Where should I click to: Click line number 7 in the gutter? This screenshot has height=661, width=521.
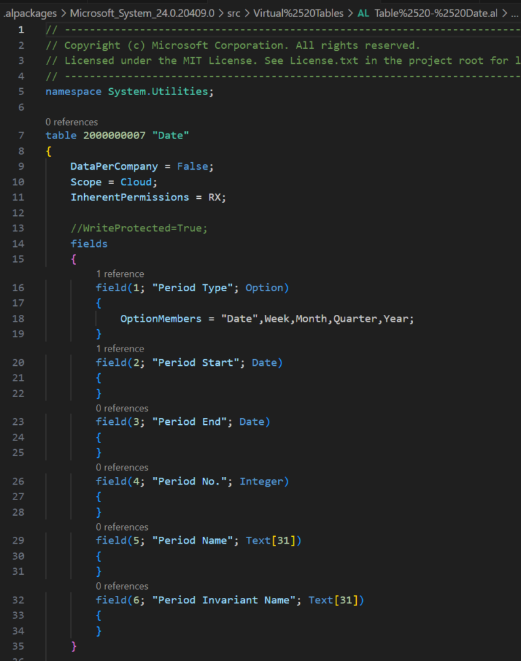pos(20,136)
